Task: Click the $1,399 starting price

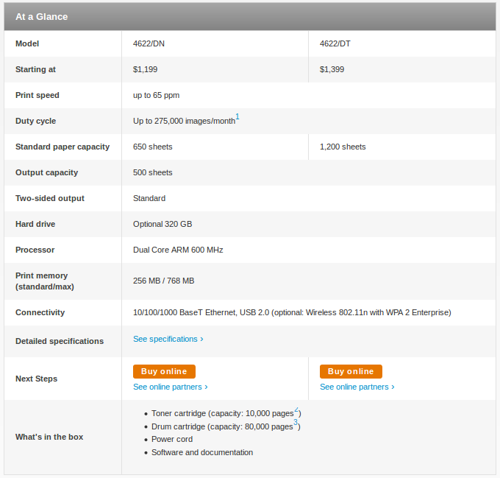Action: 332,69
